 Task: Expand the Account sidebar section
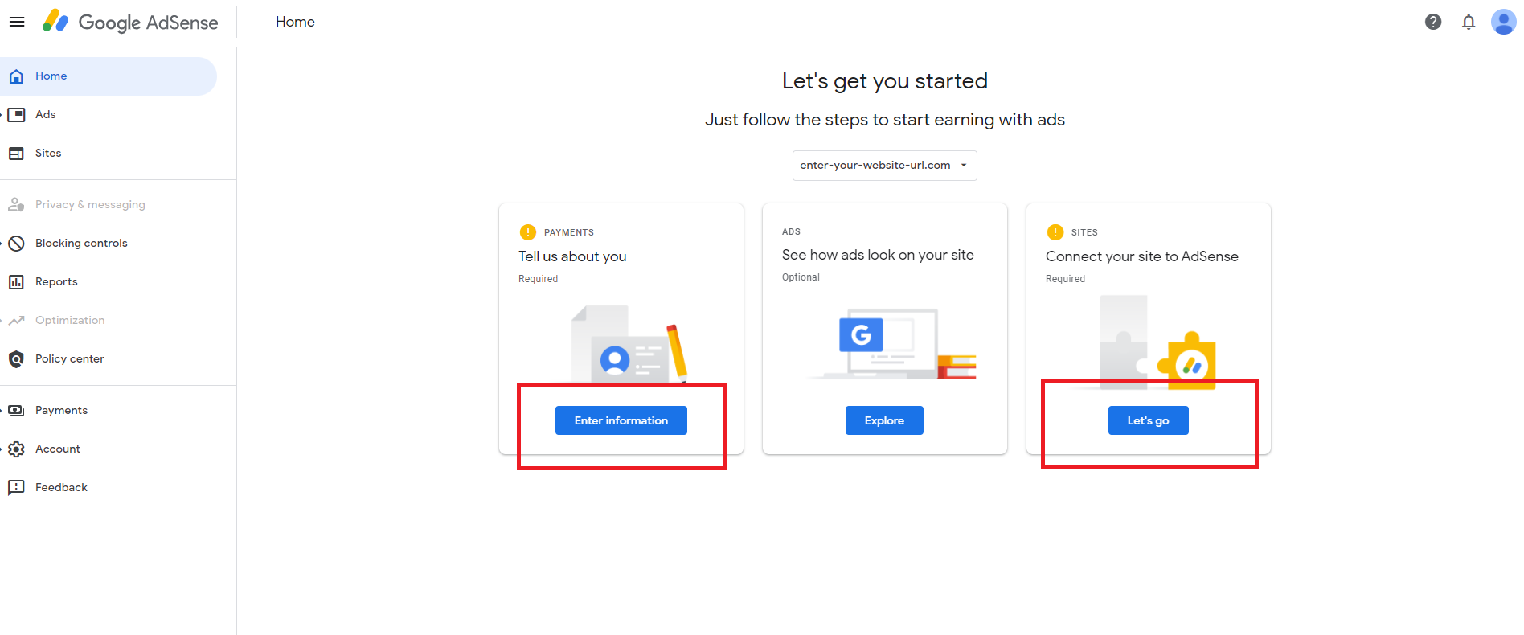tap(109, 449)
